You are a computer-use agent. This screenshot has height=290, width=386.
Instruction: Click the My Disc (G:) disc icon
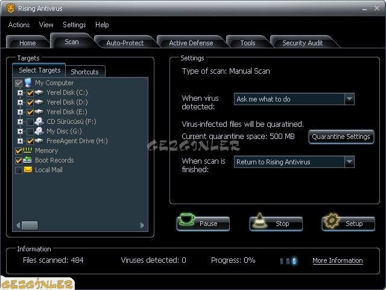pyautogui.click(x=39, y=131)
